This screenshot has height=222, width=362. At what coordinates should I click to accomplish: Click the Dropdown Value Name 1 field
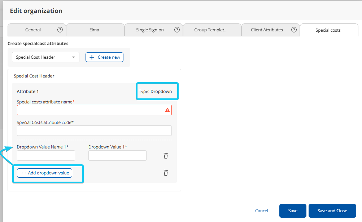coord(46,156)
